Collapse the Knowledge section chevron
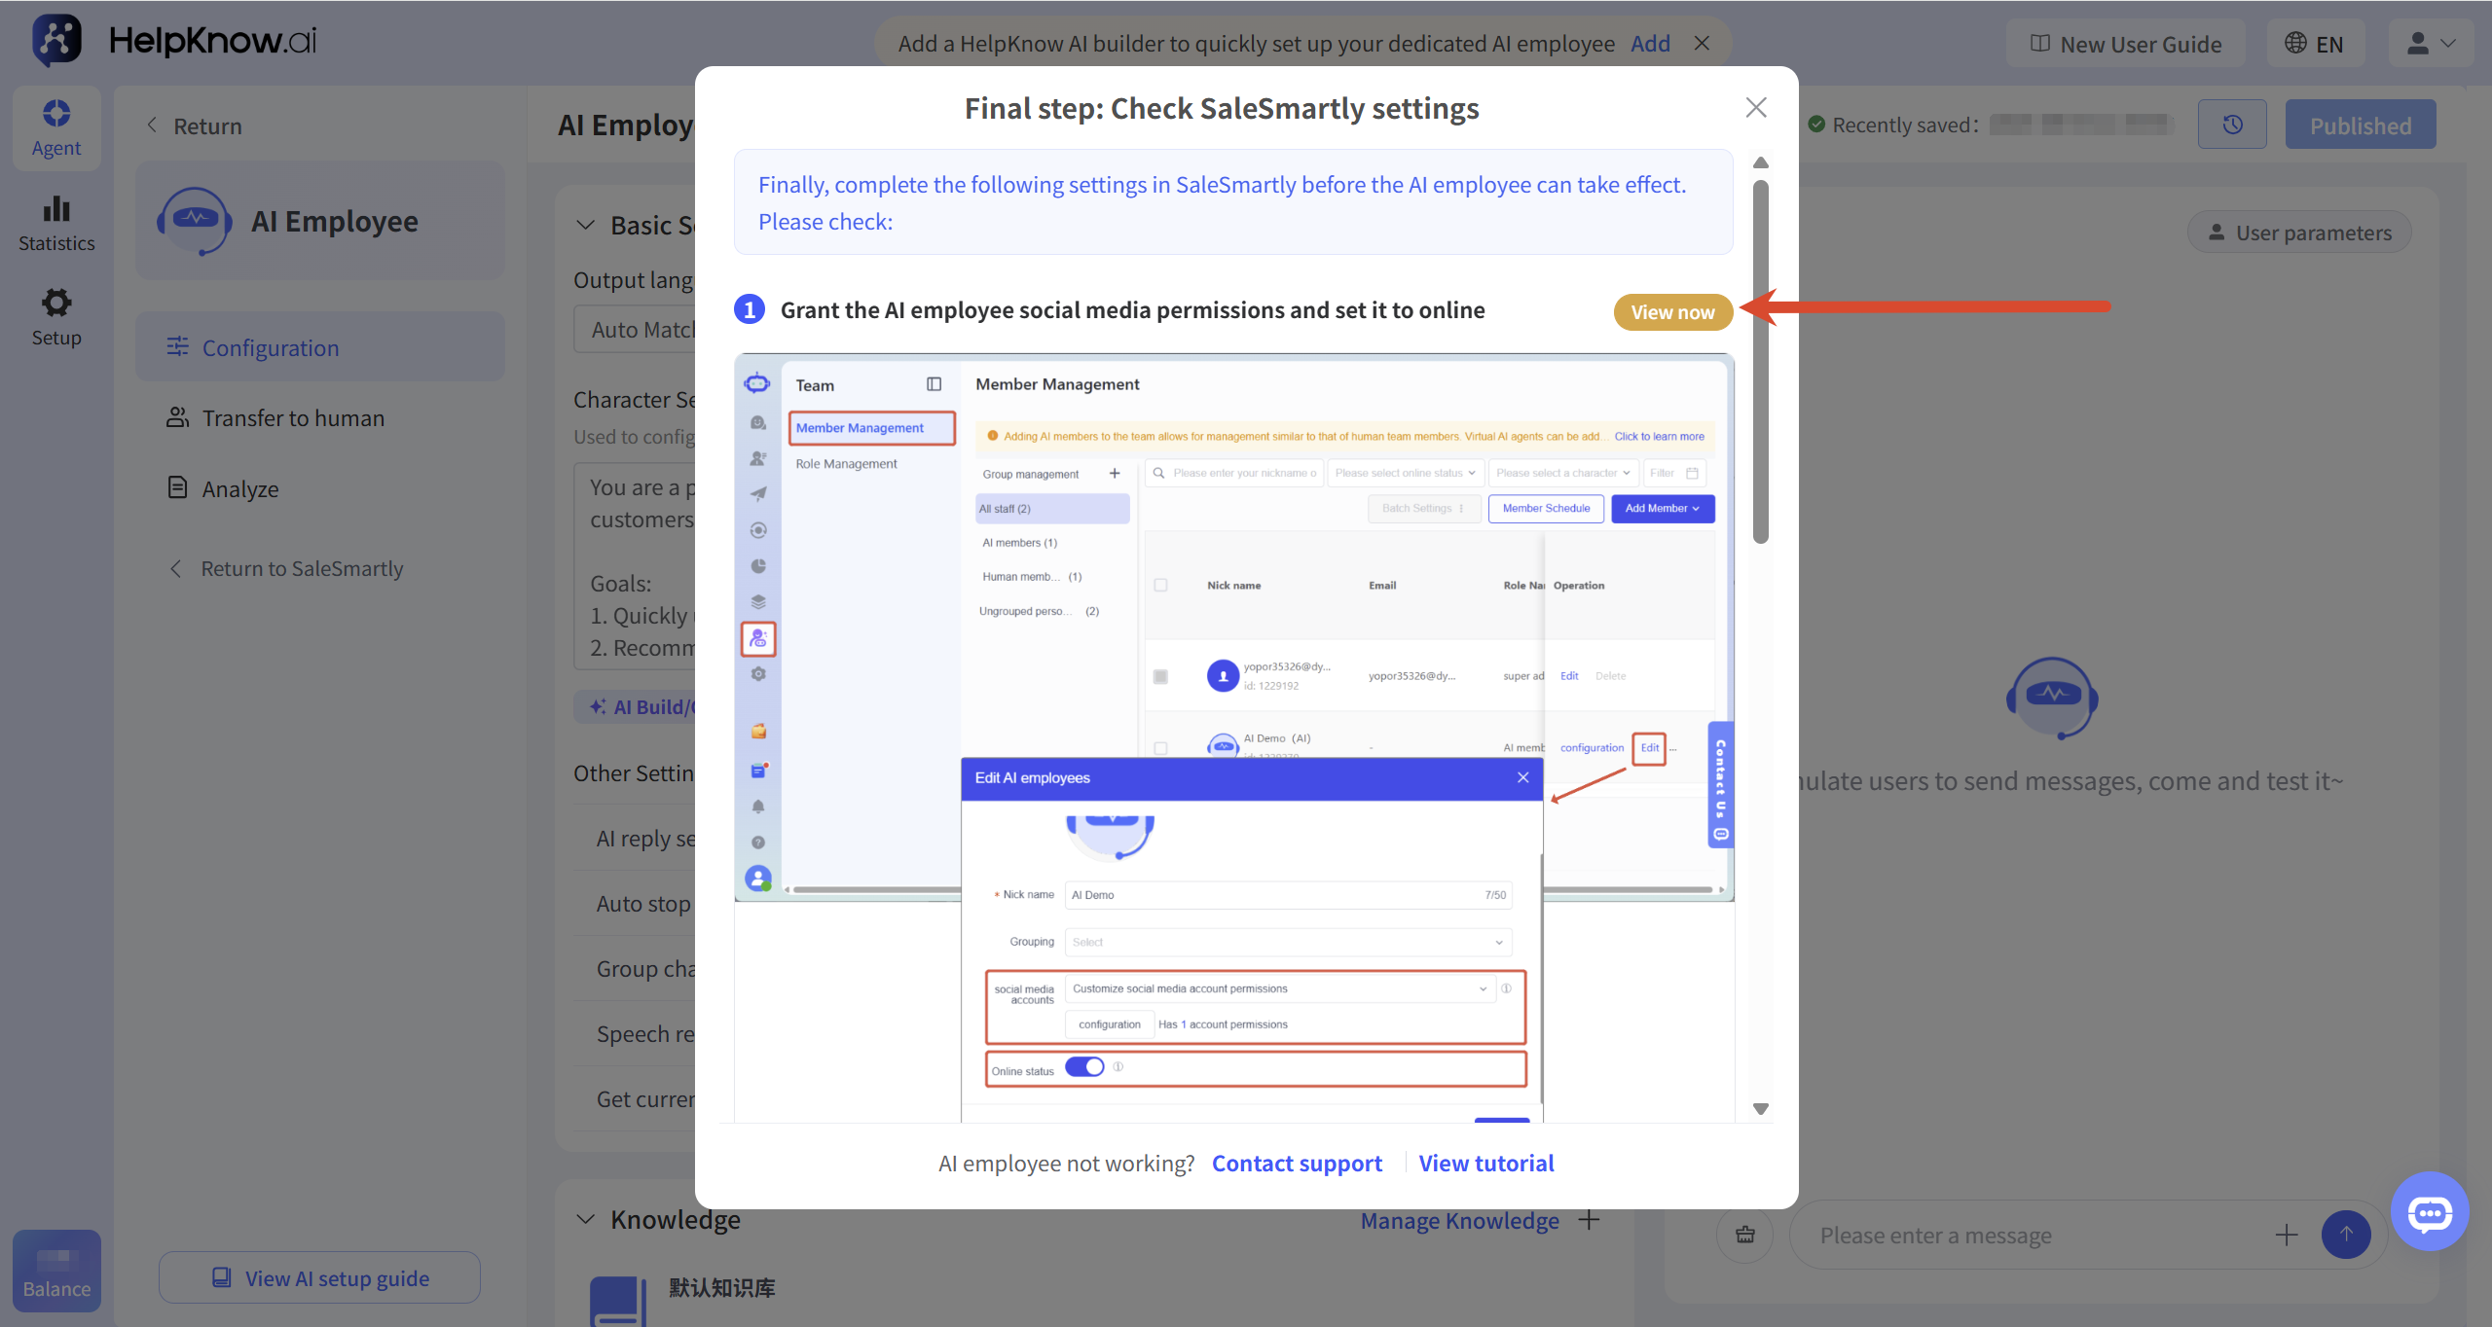2492x1327 pixels. point(585,1219)
